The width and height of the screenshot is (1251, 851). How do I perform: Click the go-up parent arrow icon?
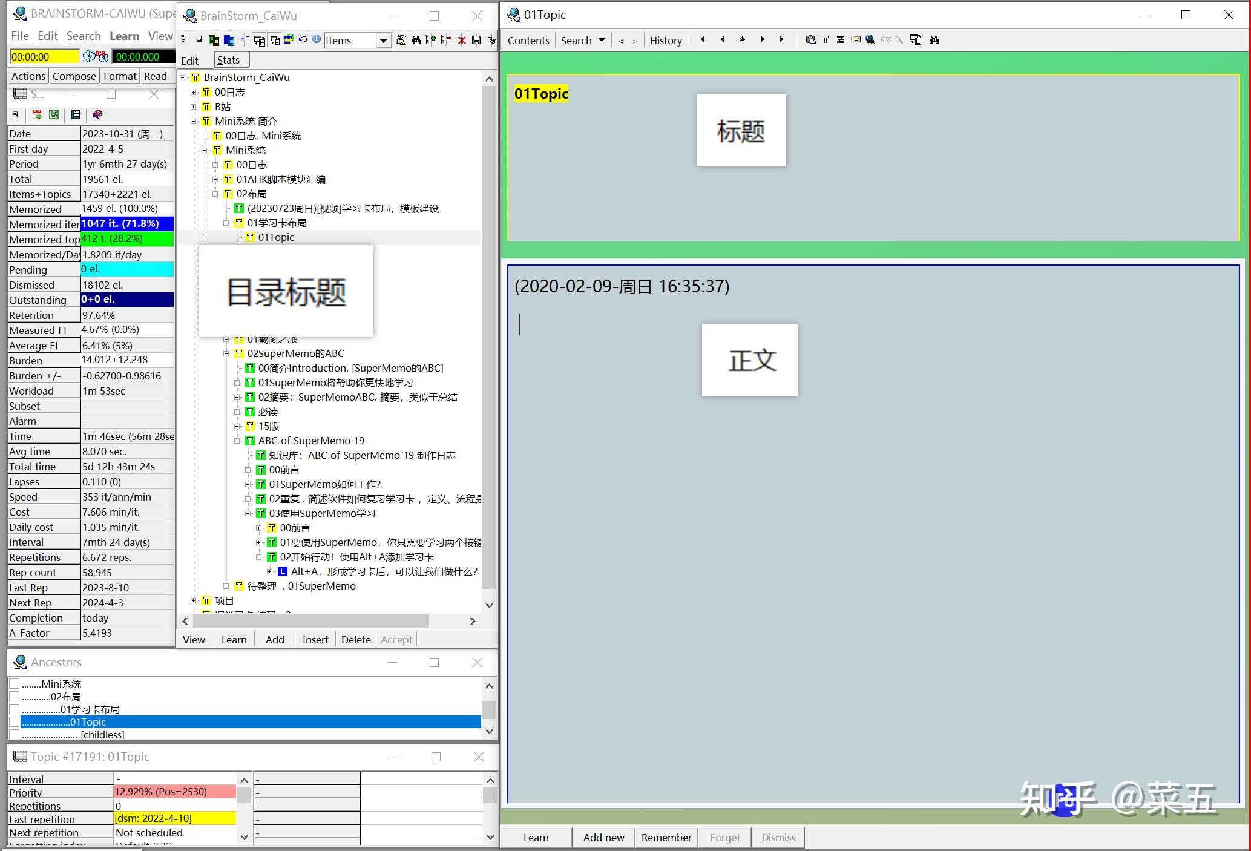coord(742,40)
